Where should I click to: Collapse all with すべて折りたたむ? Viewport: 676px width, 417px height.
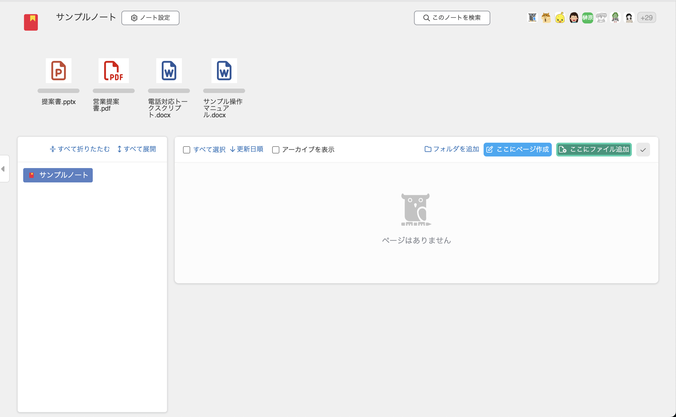click(x=80, y=149)
